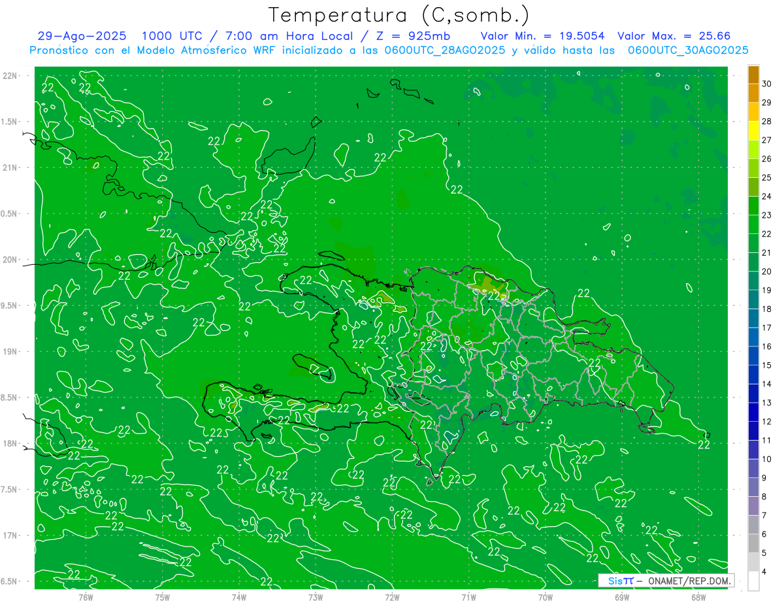This screenshot has width=784, height=606.
Task: Click the "21N" latitude axis label
Action: coord(11,168)
